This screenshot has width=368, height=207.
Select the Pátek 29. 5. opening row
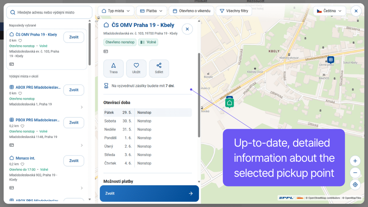148,112
